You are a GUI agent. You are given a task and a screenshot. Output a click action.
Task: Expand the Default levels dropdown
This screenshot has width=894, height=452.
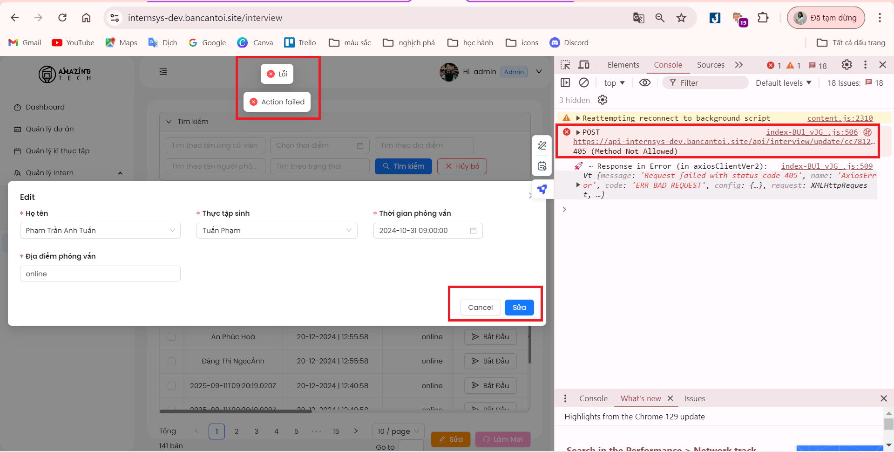(783, 83)
